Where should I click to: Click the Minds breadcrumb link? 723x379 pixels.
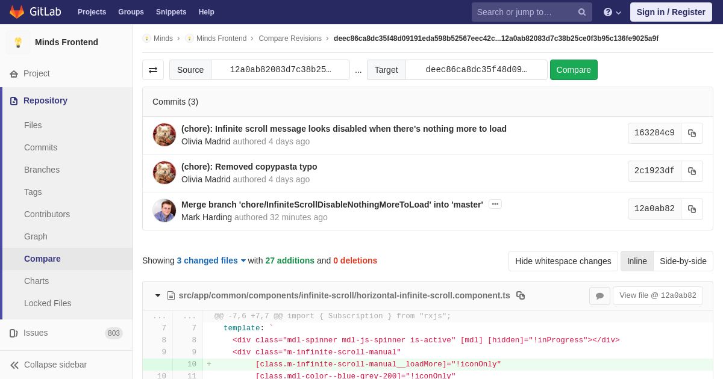(163, 39)
